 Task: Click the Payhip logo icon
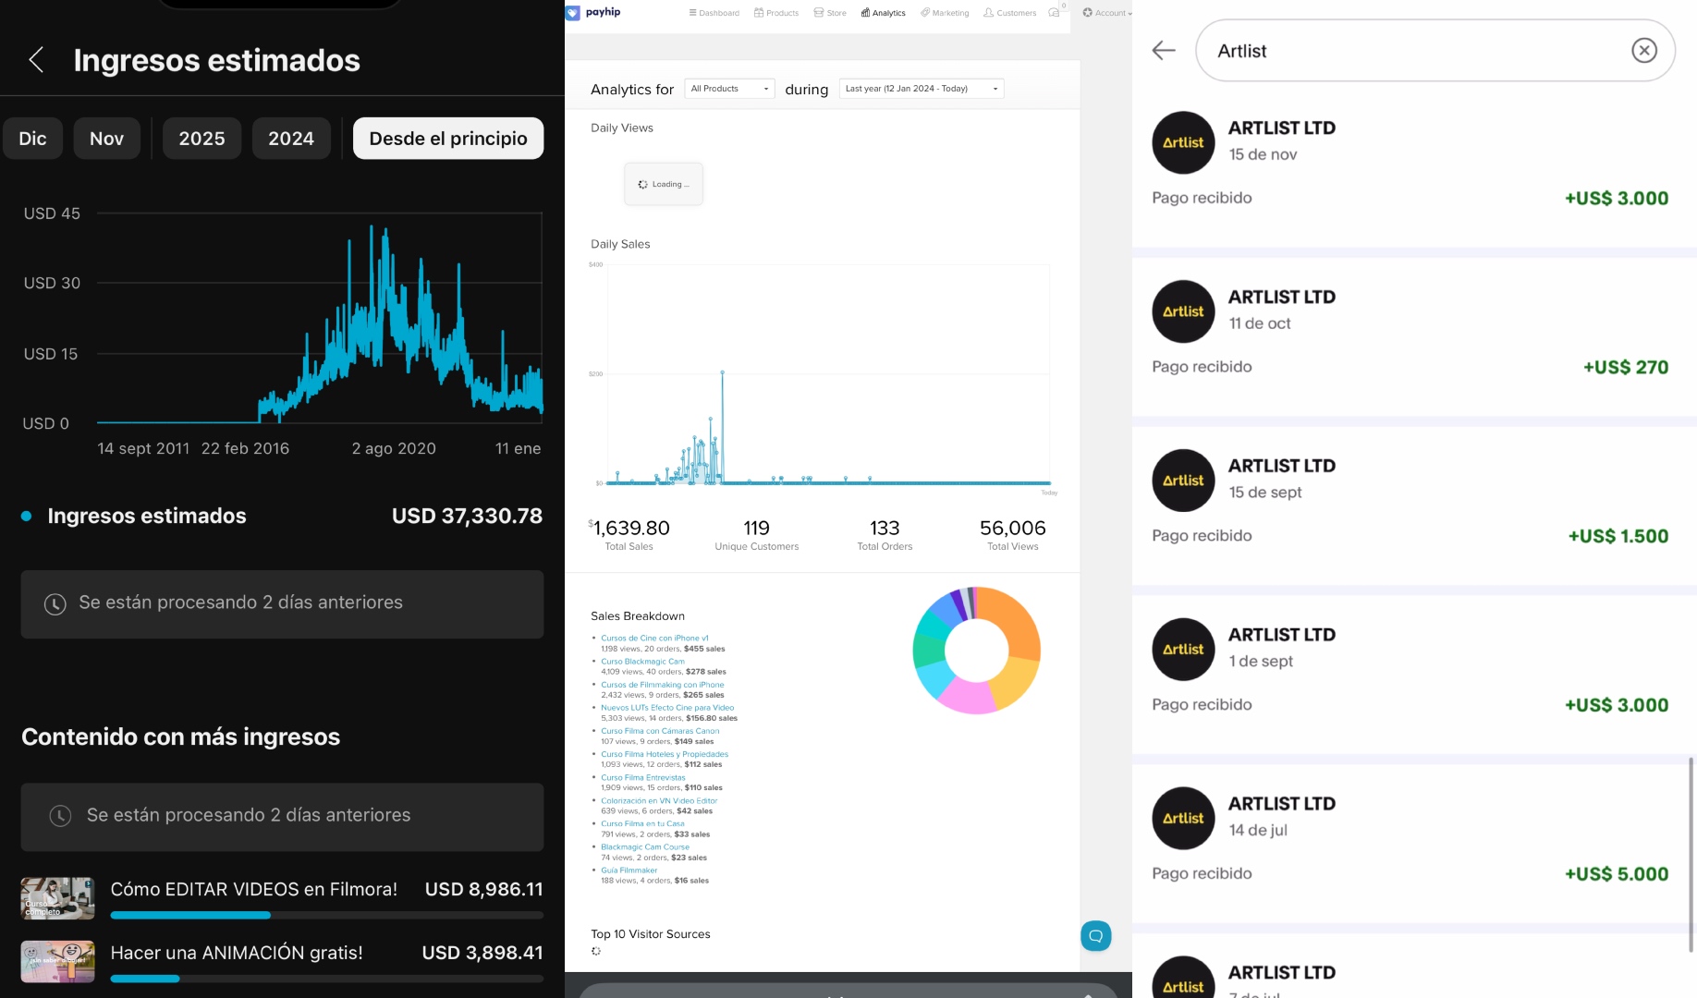click(x=573, y=13)
